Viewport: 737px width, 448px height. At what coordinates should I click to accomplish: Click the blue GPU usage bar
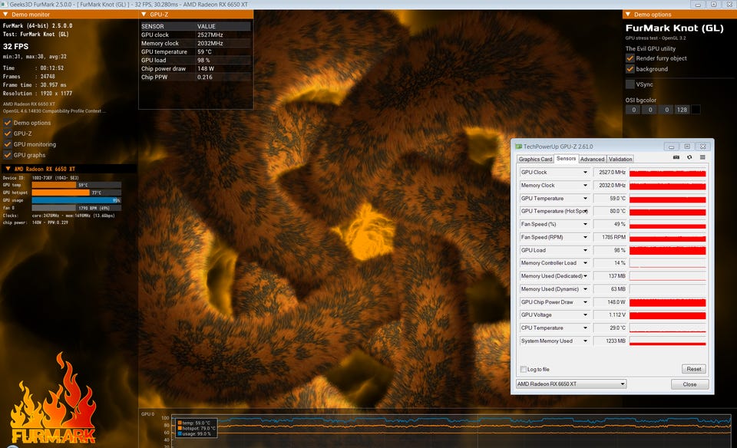click(76, 200)
